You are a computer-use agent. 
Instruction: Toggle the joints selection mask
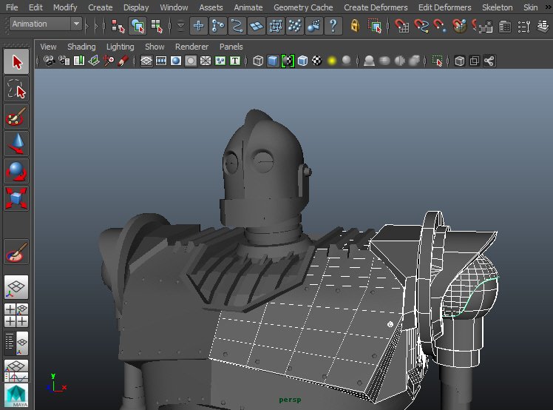pyautogui.click(x=217, y=26)
